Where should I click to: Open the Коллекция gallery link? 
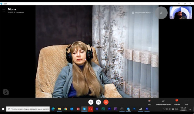click(x=19, y=12)
